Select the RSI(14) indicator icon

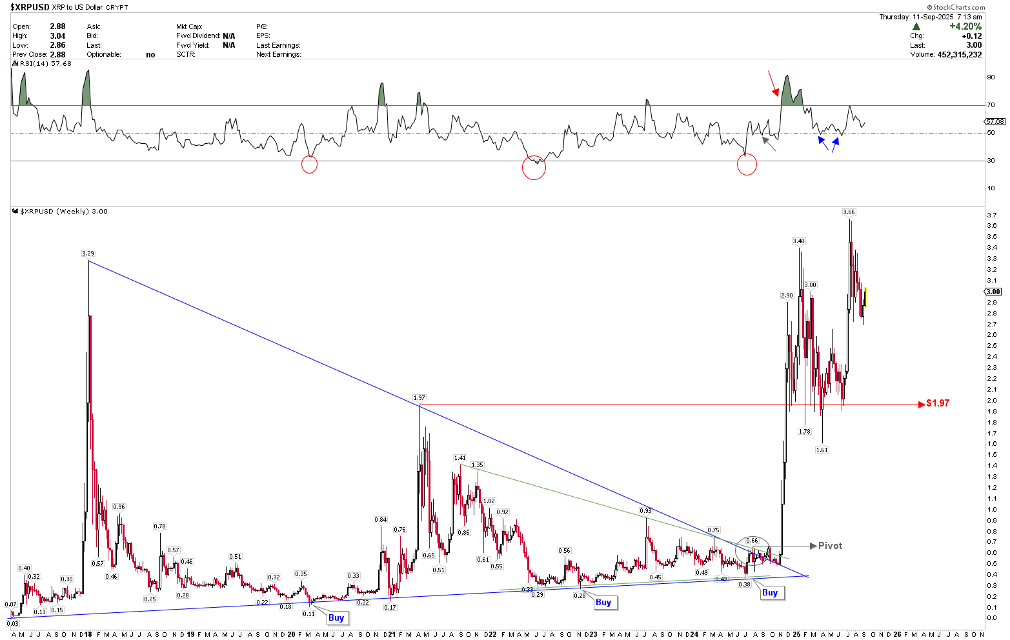pyautogui.click(x=14, y=63)
